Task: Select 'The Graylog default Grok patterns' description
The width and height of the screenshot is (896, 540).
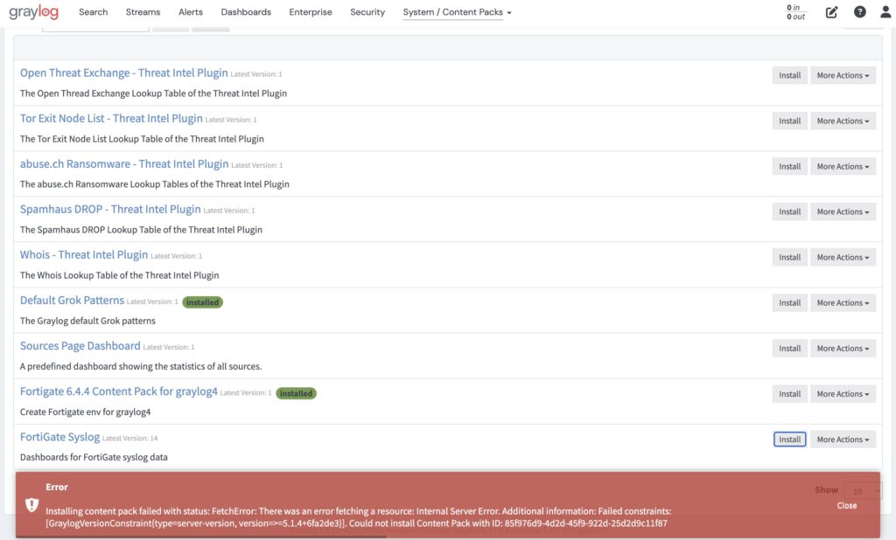Action: (87, 321)
